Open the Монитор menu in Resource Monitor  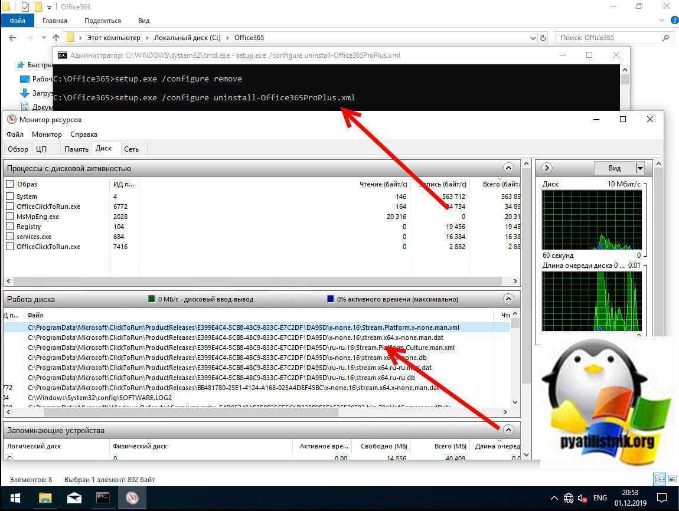point(47,134)
